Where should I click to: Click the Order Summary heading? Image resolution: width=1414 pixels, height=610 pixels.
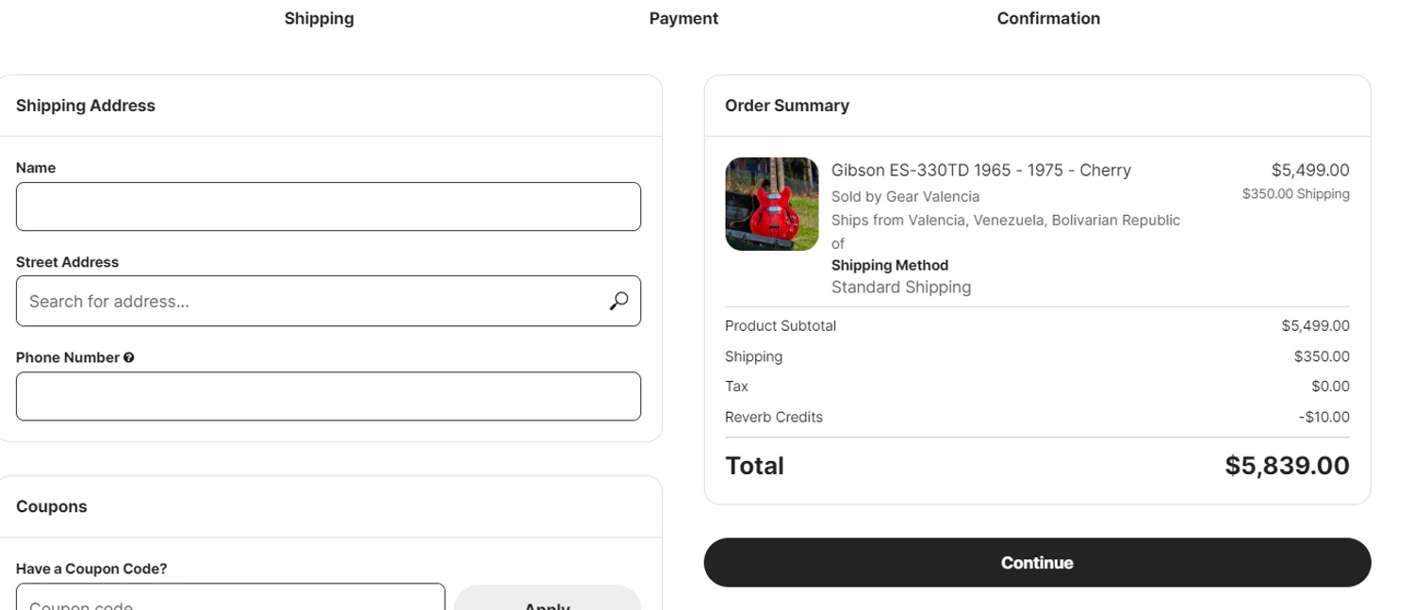pos(786,106)
